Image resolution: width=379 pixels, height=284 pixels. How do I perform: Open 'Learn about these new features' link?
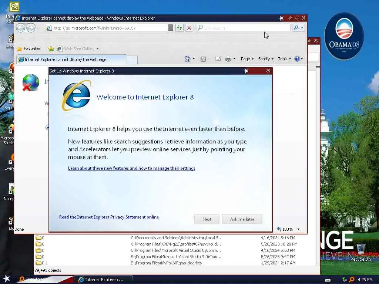point(132,168)
